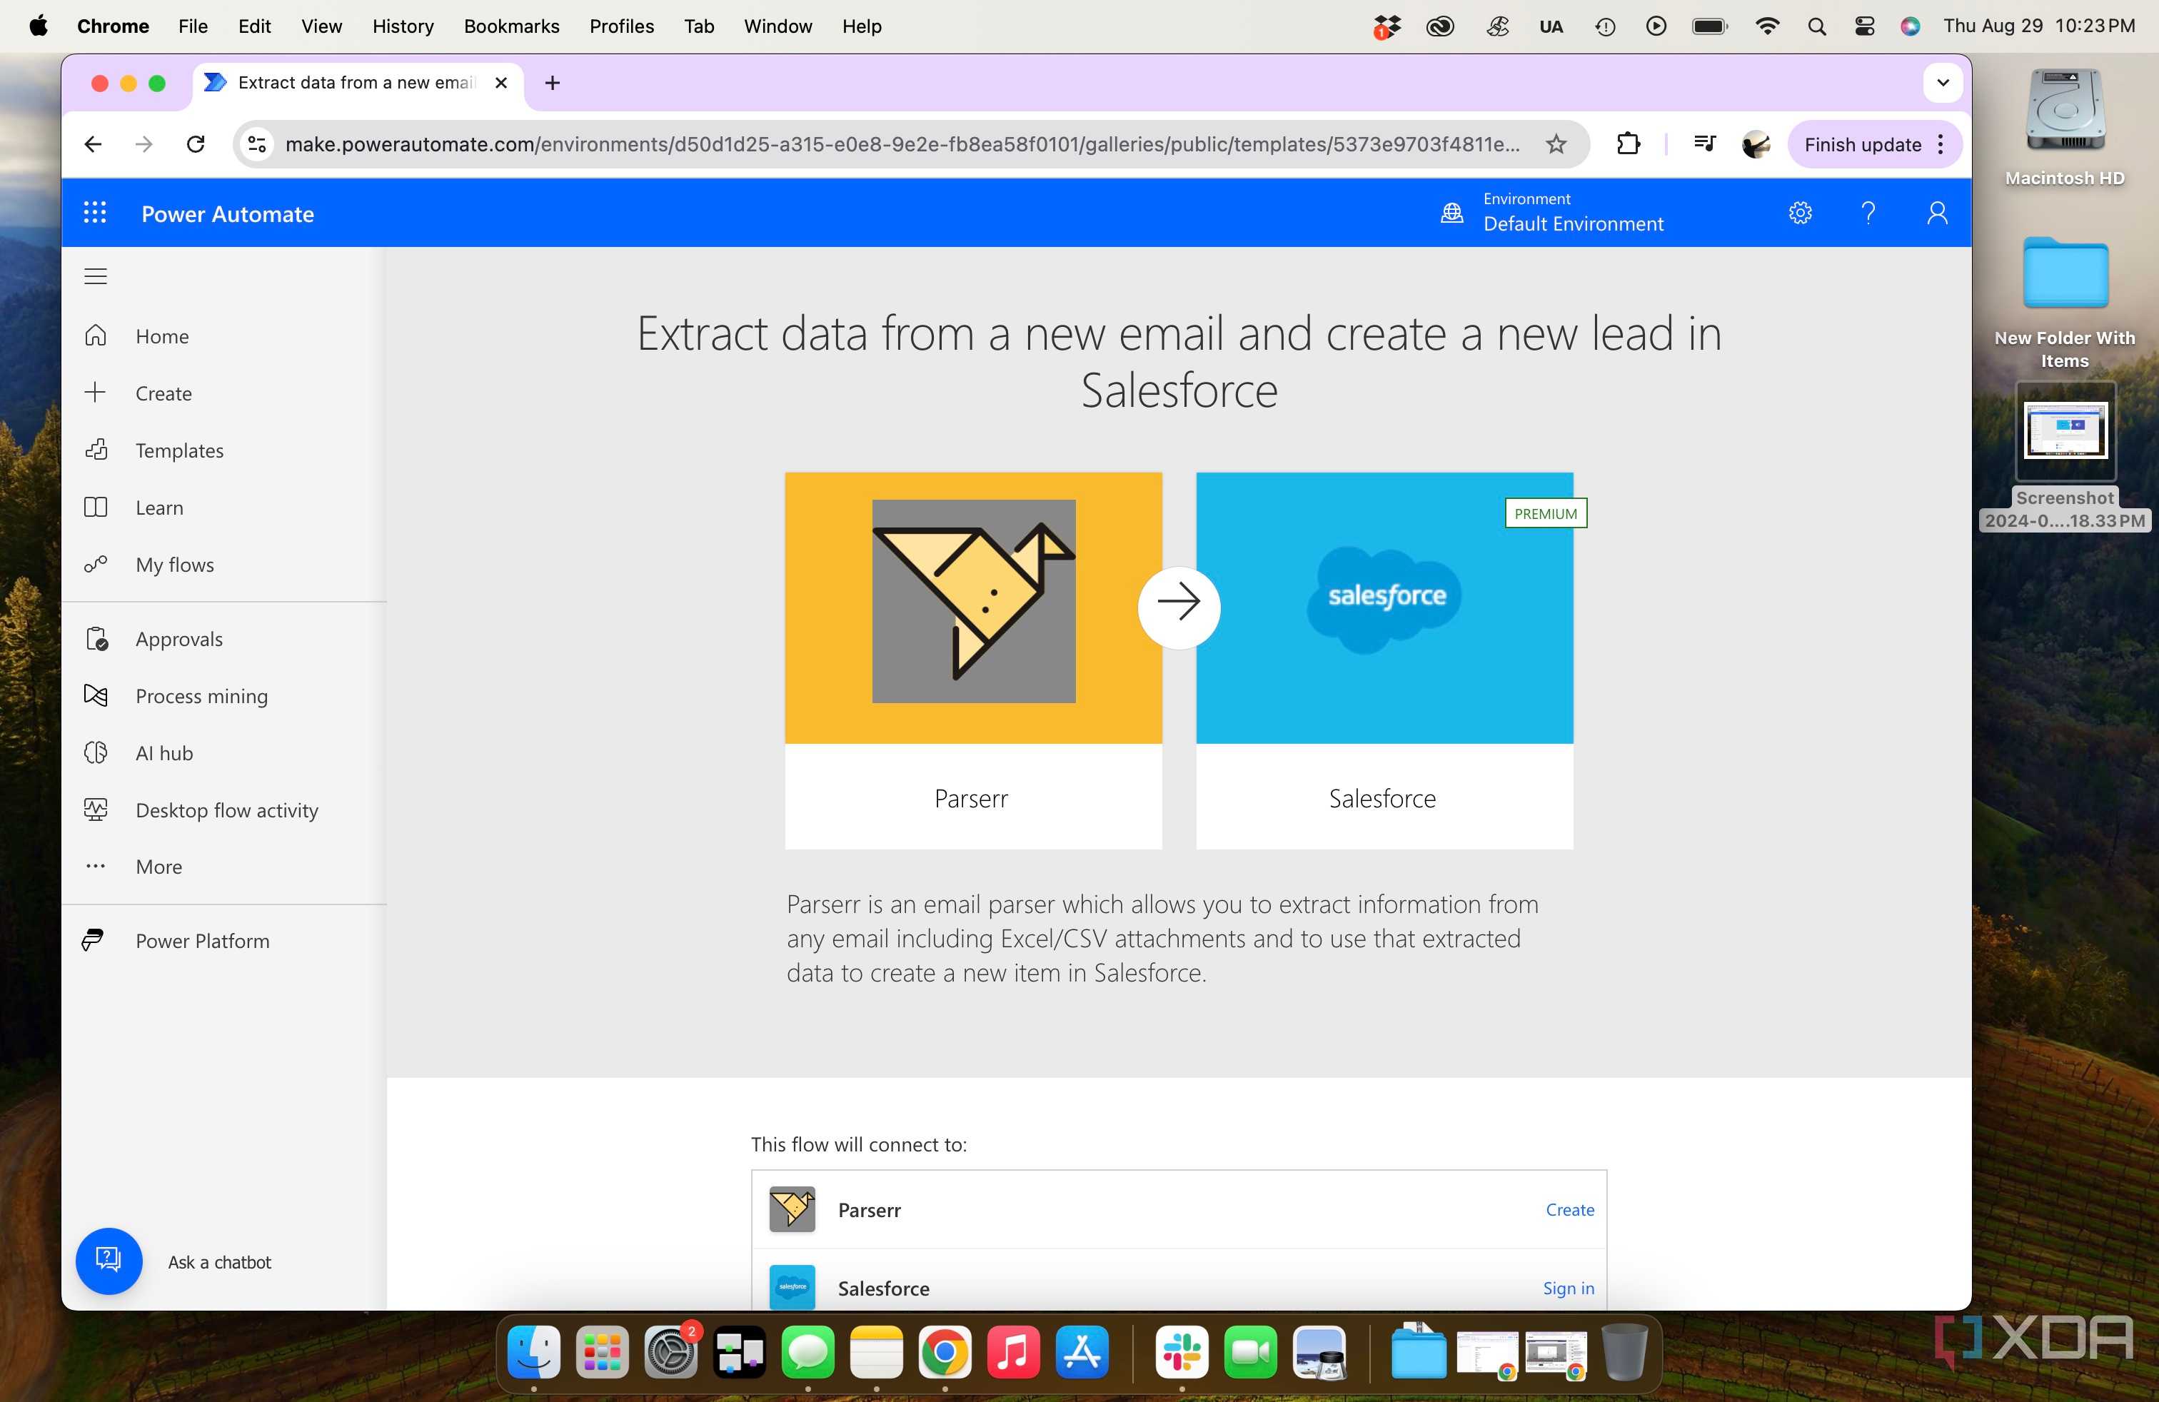Open the Chrome three-dot menu
Image resolution: width=2159 pixels, height=1402 pixels.
1941,144
